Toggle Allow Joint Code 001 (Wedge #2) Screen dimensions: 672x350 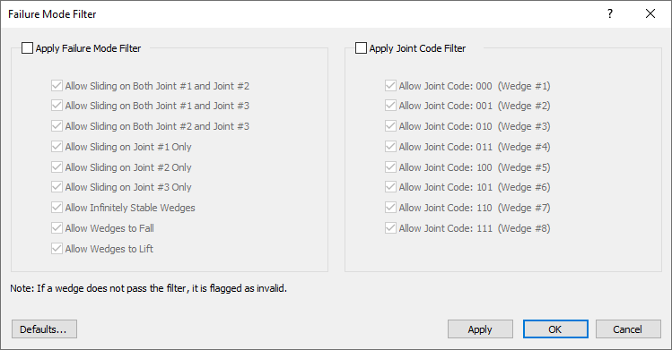point(390,106)
